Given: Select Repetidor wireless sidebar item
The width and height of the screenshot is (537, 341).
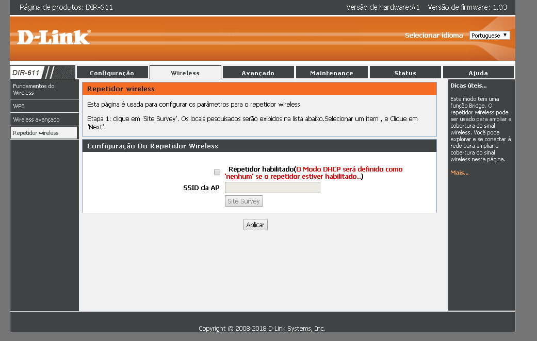Looking at the screenshot, I should [44, 133].
